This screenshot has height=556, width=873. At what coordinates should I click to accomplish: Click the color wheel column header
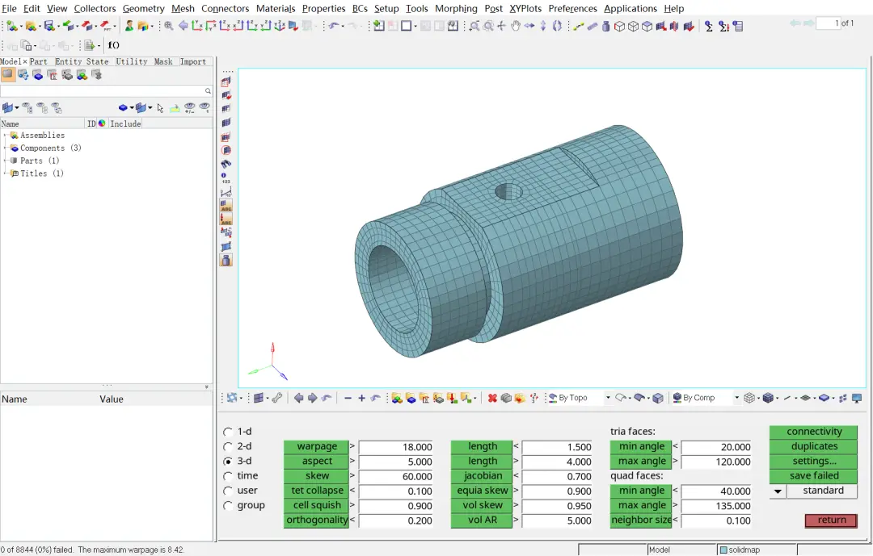pyautogui.click(x=102, y=123)
